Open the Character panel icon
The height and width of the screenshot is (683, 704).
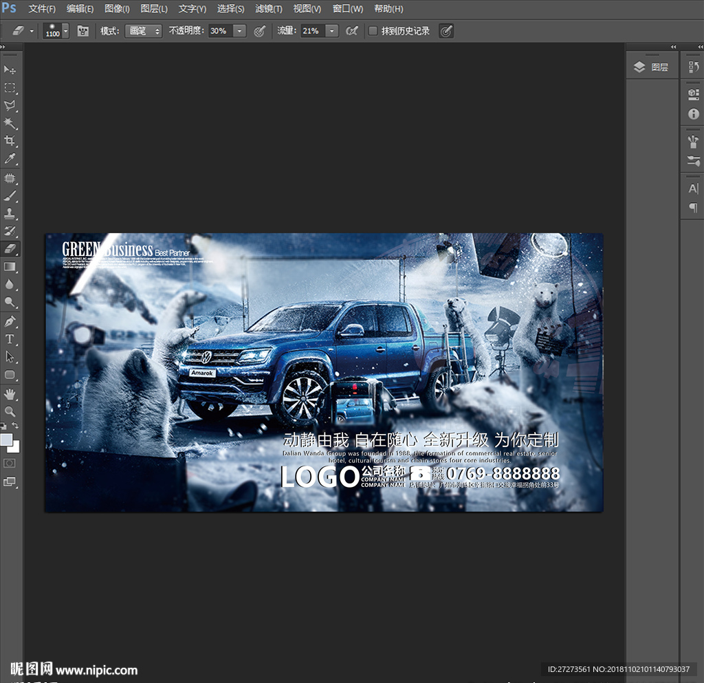click(693, 188)
